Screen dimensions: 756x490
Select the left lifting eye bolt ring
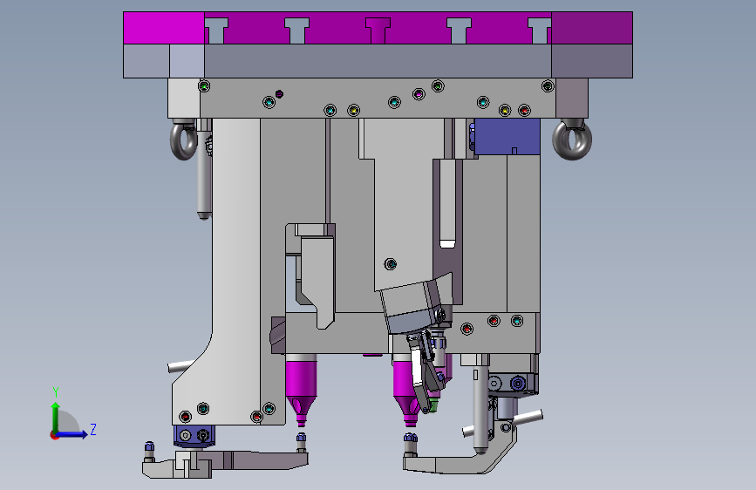click(184, 141)
